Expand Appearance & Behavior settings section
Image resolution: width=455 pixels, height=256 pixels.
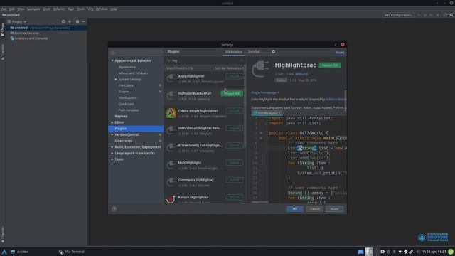(112, 60)
